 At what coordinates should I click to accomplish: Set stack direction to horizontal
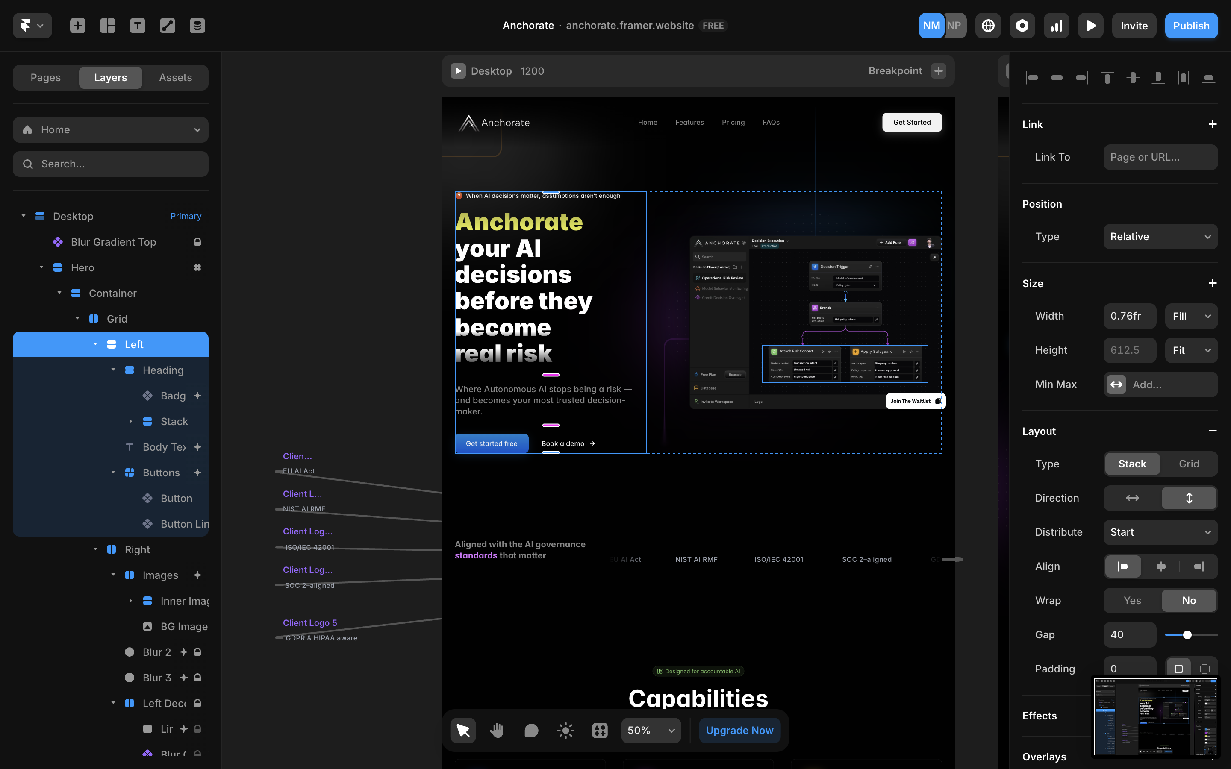click(x=1132, y=498)
